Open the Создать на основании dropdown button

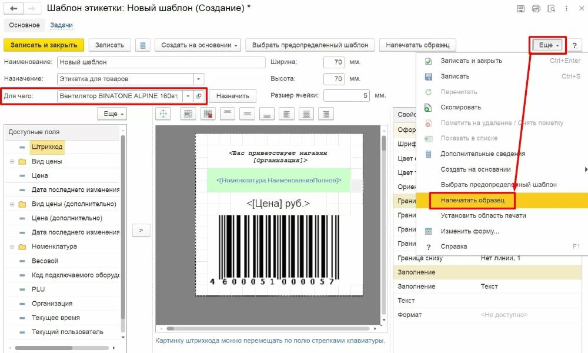[x=198, y=45]
